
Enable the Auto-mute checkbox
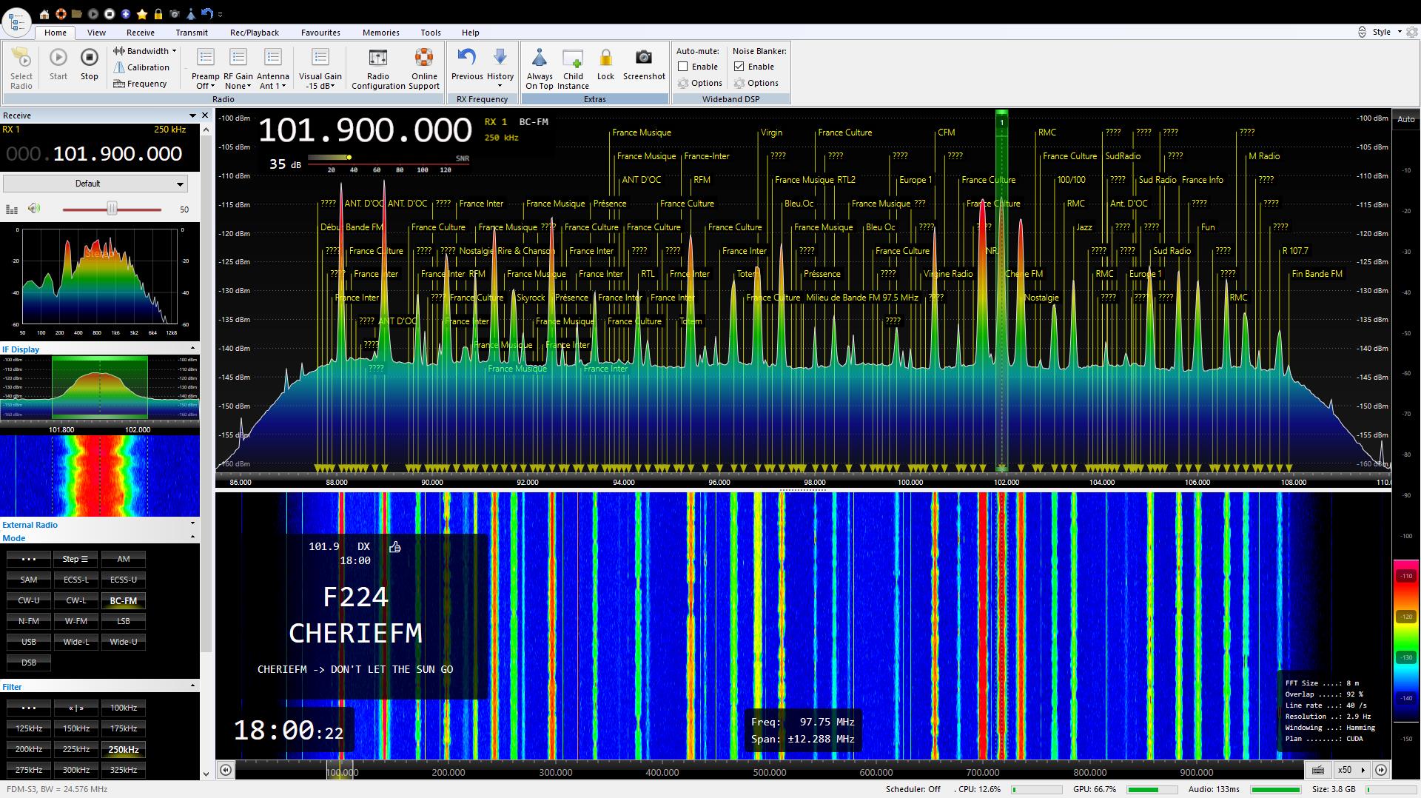point(683,67)
